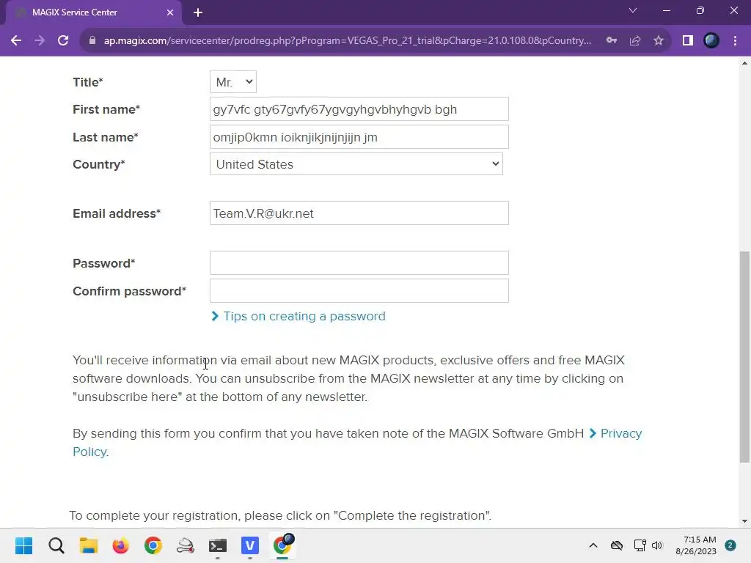Open the hat-shaped app on the taskbar
Screen dimensions: 751x563
tap(186, 545)
